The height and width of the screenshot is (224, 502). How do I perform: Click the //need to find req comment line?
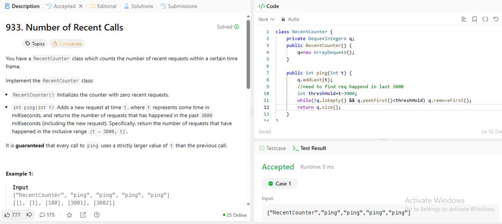(351, 87)
